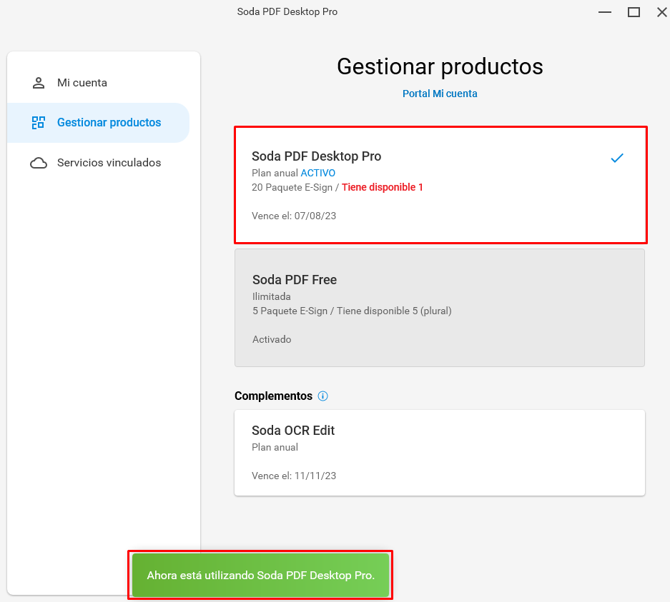The height and width of the screenshot is (602, 670).
Task: Open the Portal Mi cuenta link
Action: (440, 94)
